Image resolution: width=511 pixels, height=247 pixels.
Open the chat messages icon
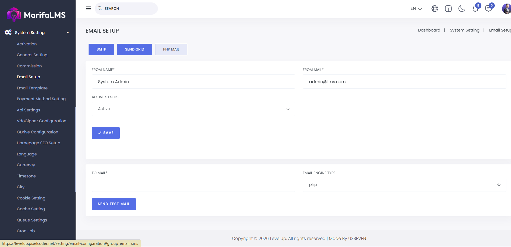(488, 9)
